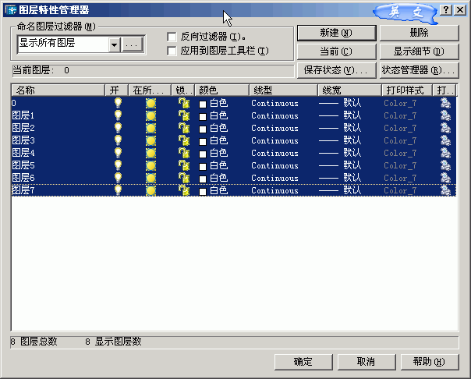Click the ellipsis button beside the filter dropdown
Screen dimensions: 471x379
(x=132, y=45)
